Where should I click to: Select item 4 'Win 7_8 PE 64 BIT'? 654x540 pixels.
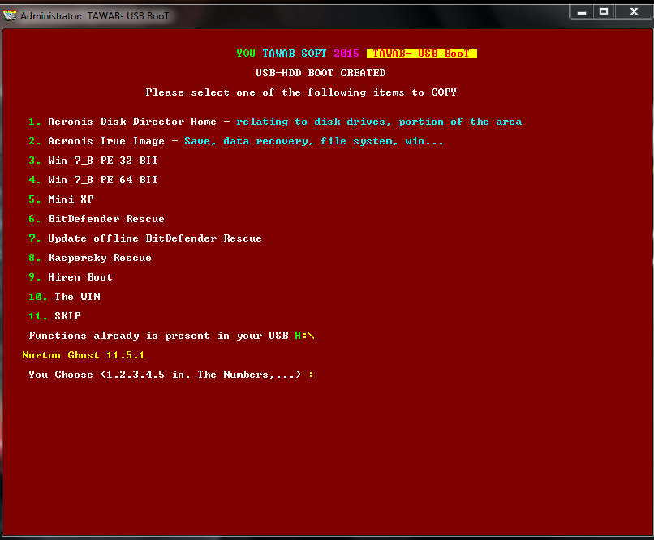tap(93, 180)
